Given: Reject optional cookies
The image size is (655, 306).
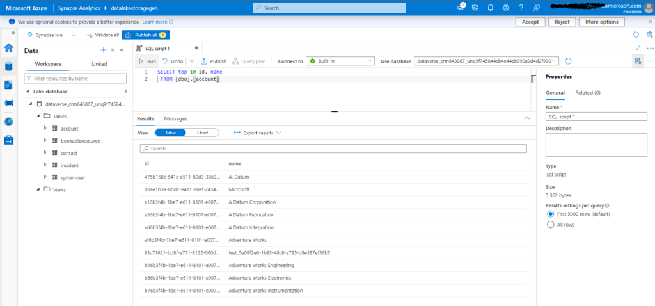Looking at the screenshot, I should pos(562,22).
